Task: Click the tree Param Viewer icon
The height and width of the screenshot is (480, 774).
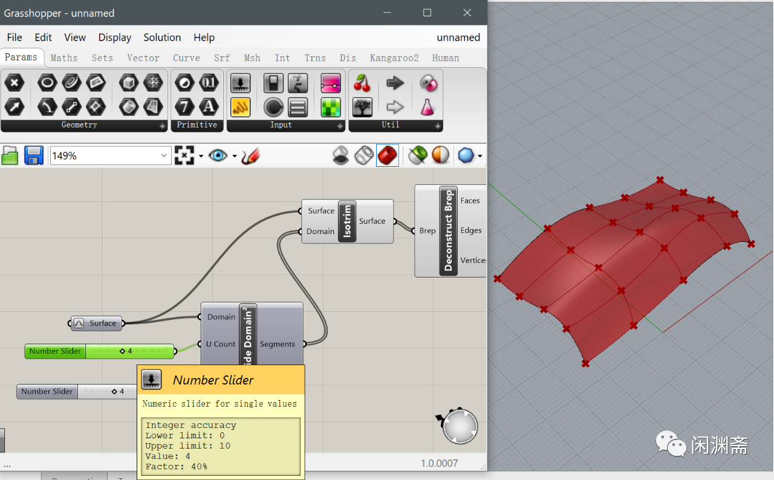Action: [x=362, y=107]
